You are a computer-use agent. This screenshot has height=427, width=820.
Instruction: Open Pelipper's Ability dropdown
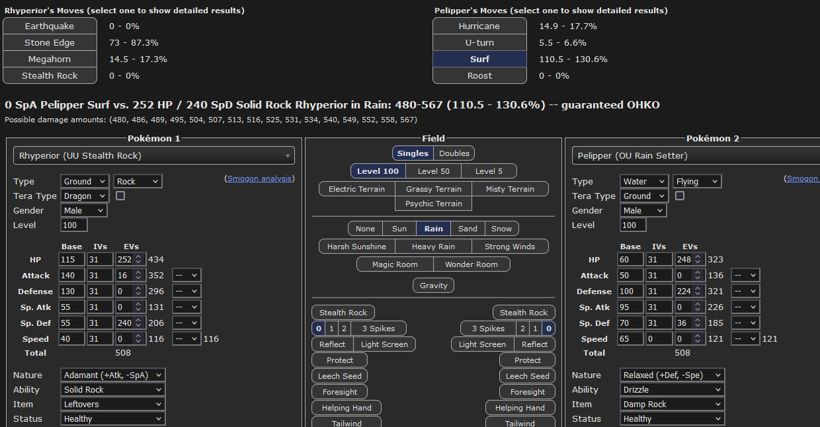pyautogui.click(x=671, y=389)
